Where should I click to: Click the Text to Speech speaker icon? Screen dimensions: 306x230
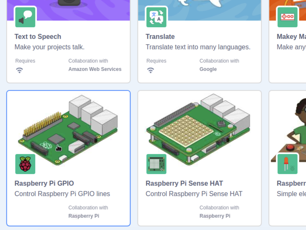click(x=25, y=17)
